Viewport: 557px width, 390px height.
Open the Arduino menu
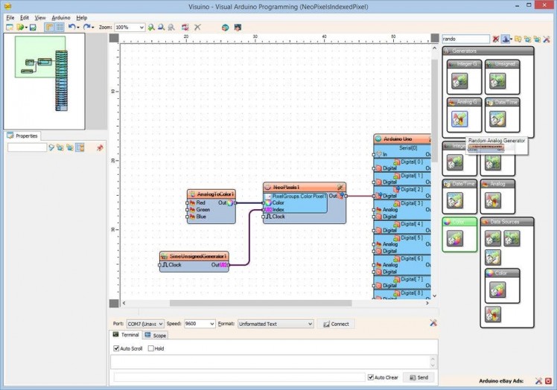coord(60,17)
